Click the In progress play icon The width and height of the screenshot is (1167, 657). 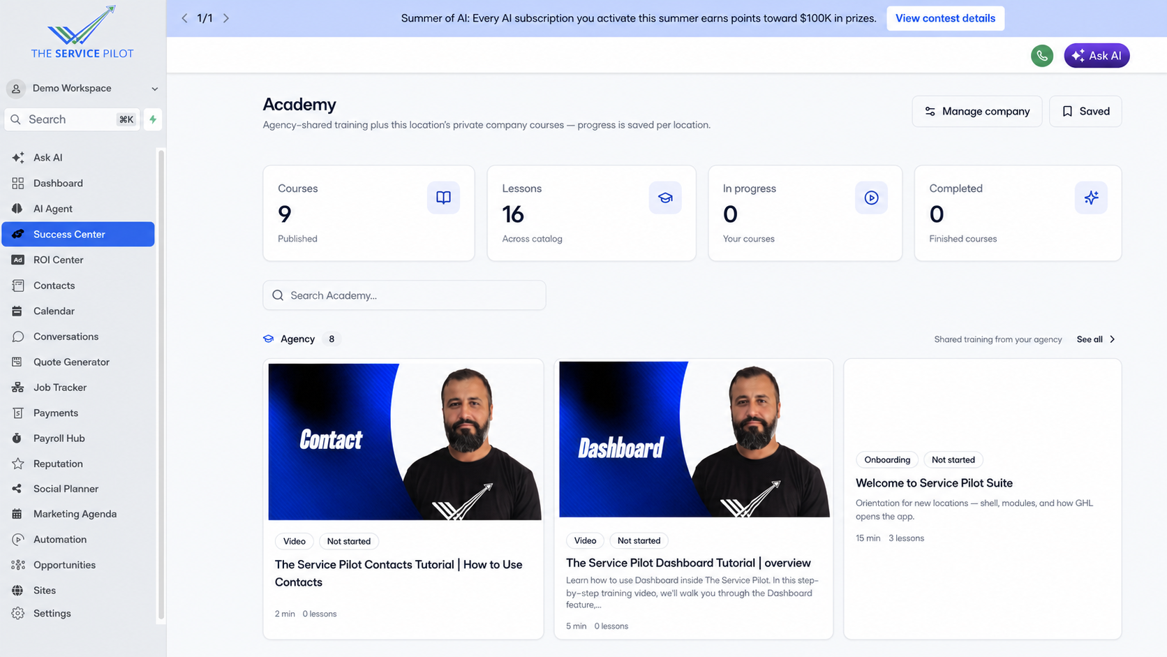(x=871, y=198)
